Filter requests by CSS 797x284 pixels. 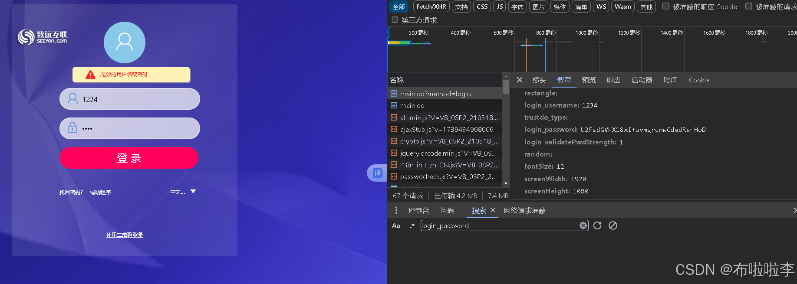point(482,7)
